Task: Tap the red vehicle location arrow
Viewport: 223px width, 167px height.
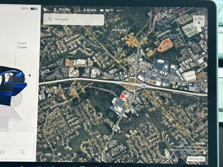Action: click(x=123, y=95)
